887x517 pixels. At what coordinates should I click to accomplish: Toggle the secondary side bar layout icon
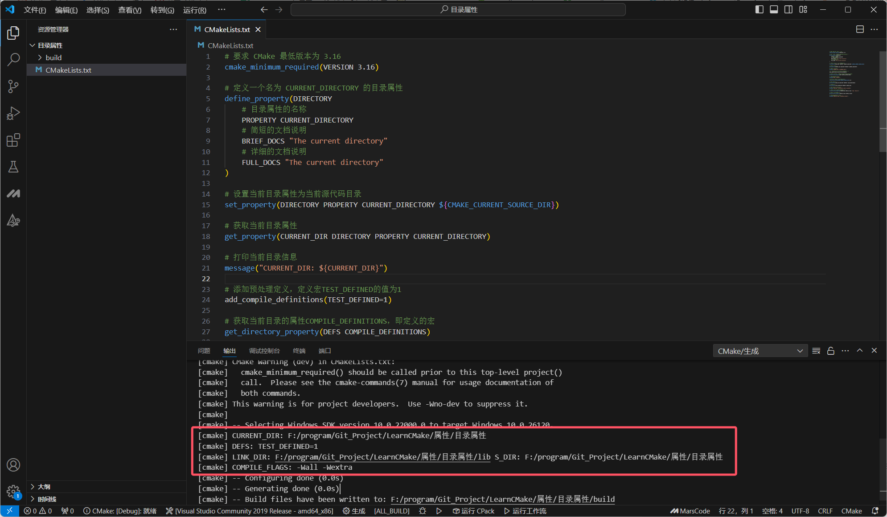pos(788,9)
